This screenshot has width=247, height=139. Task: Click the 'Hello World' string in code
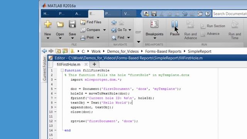115,103
